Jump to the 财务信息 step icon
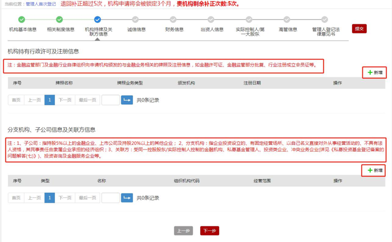The height and width of the screenshot is (242, 392). (173, 20)
